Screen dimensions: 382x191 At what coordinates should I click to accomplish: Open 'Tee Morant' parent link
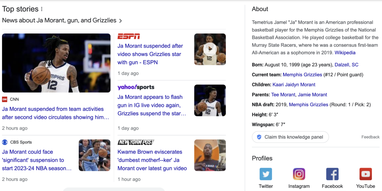[283, 95]
